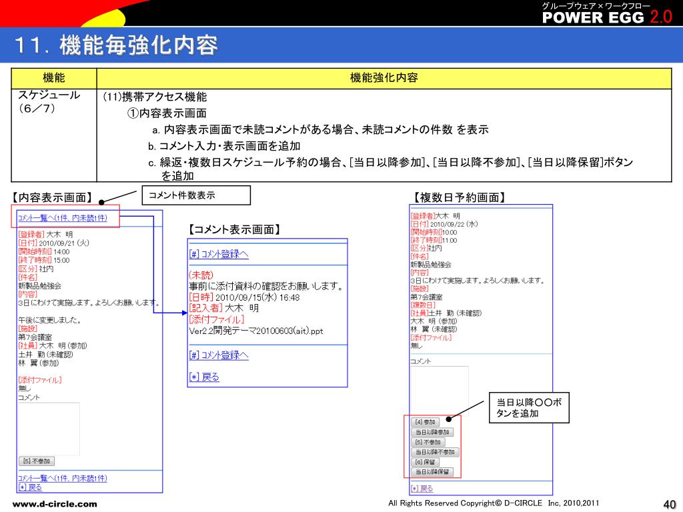Viewport: 683px width, 512px height.
Task: Click the comment text box in the 内容表示画面
Action: coord(49,429)
